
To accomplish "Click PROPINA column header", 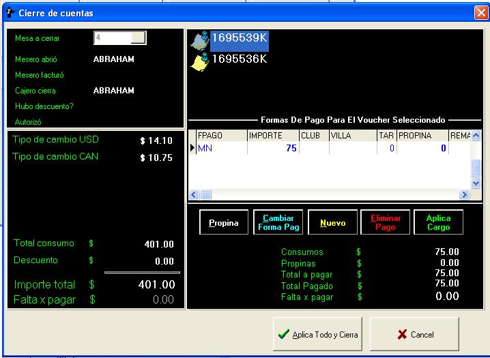I will pyautogui.click(x=423, y=136).
